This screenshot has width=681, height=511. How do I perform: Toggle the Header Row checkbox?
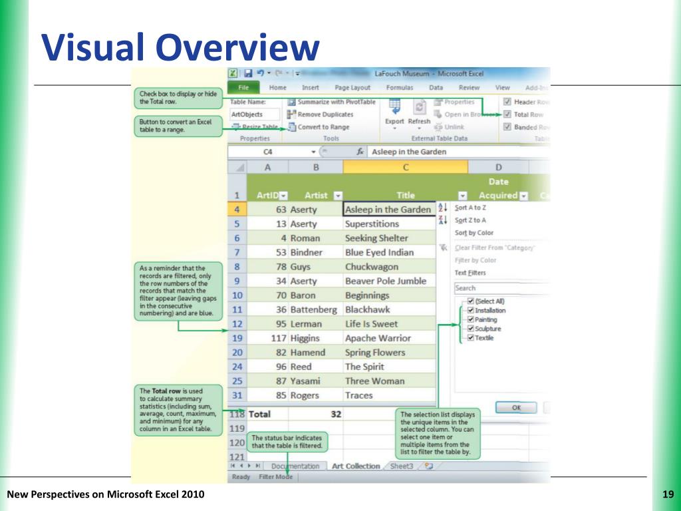[x=507, y=102]
